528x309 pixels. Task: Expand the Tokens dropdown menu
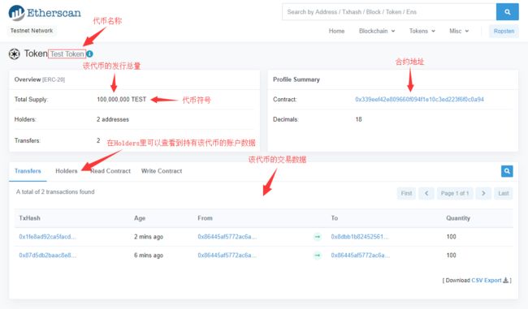[422, 31]
